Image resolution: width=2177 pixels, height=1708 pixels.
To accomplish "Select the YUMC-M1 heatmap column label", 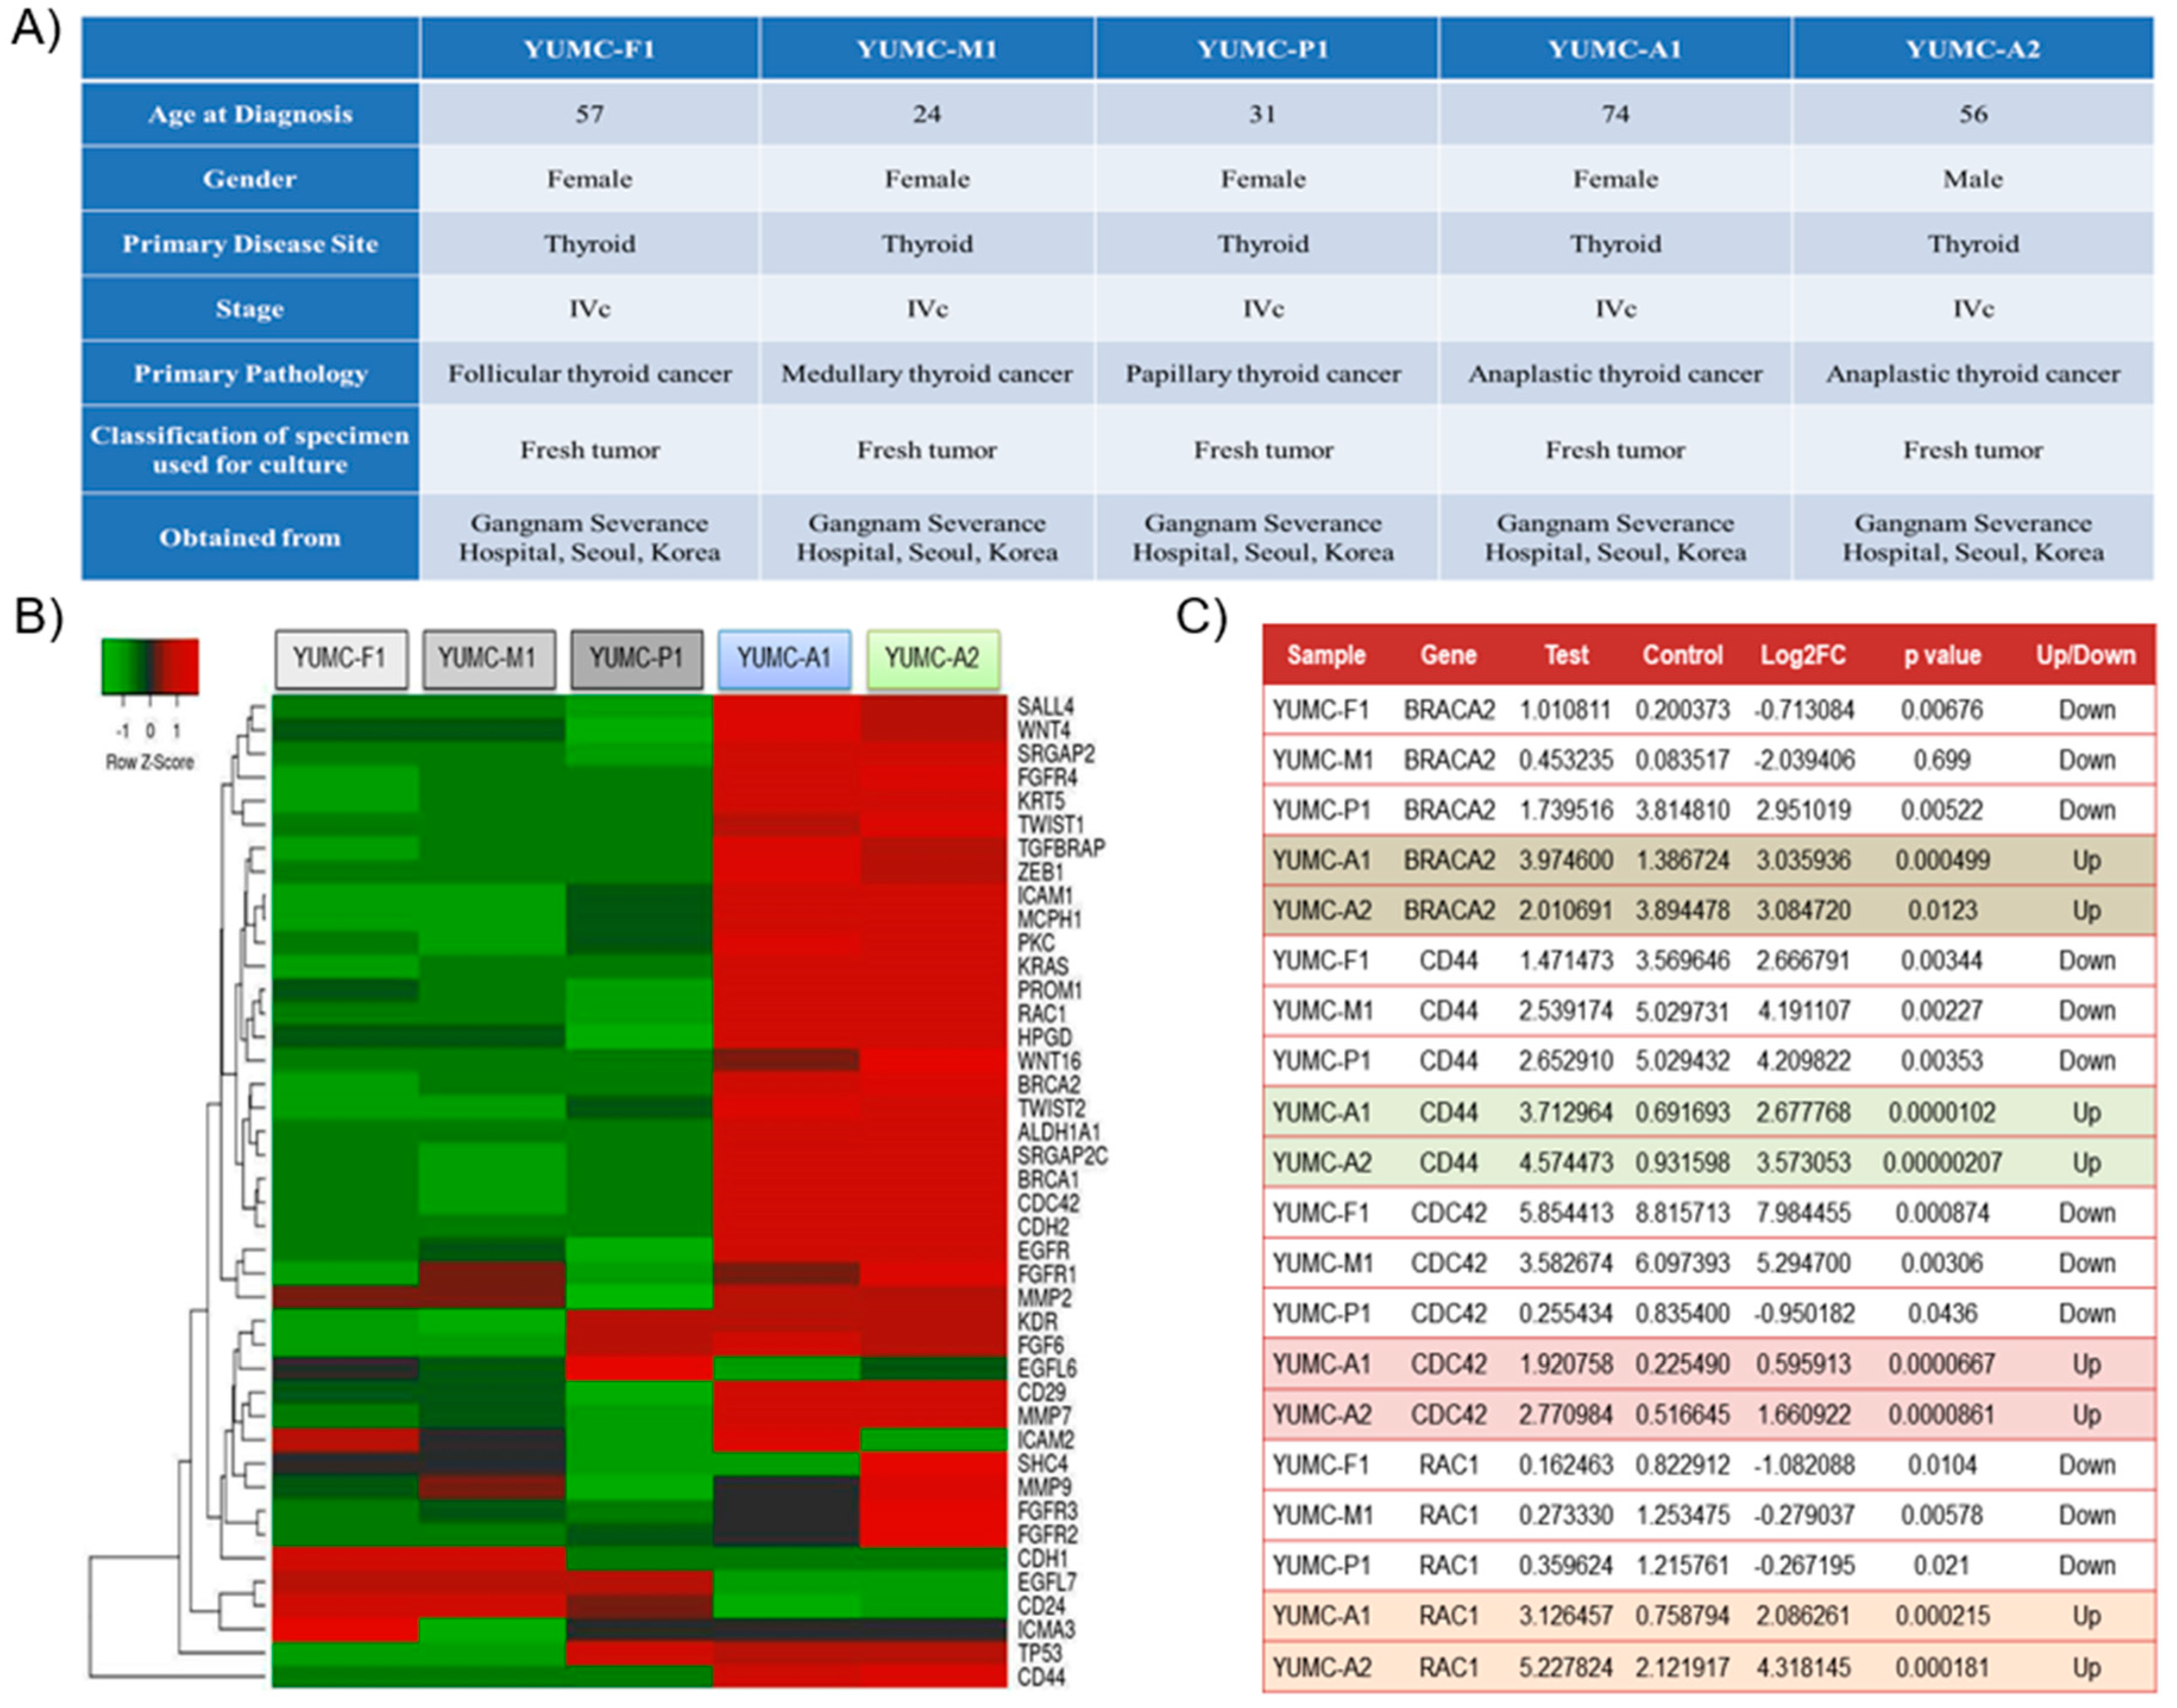I will (x=488, y=659).
